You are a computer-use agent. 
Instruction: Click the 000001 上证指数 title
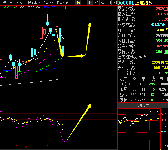(135, 3)
